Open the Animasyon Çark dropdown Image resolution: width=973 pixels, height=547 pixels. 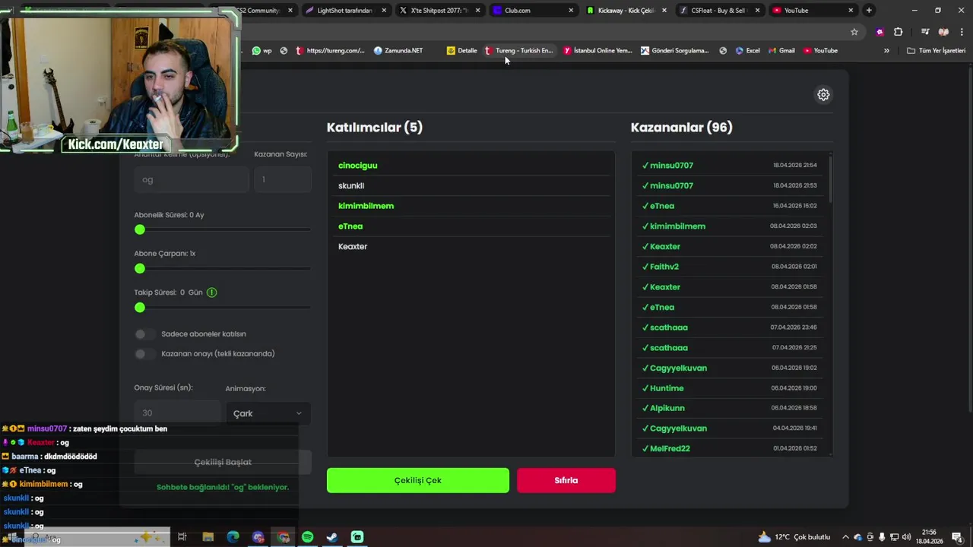[268, 413]
